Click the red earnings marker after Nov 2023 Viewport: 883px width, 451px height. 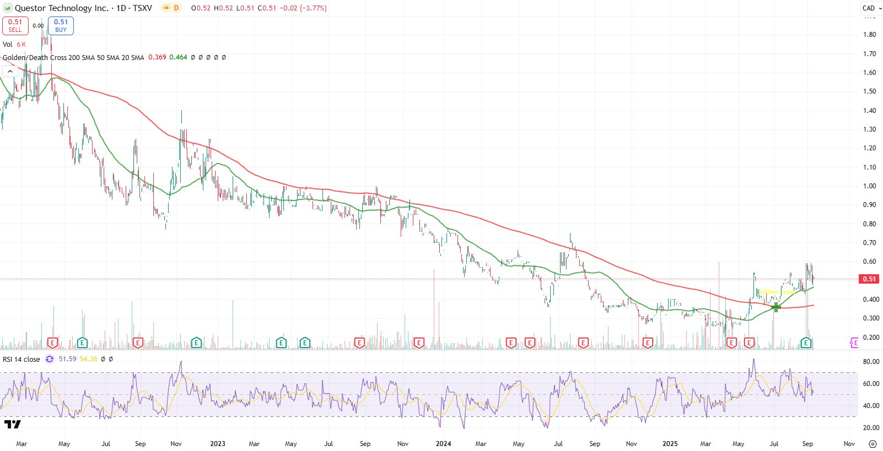419,343
